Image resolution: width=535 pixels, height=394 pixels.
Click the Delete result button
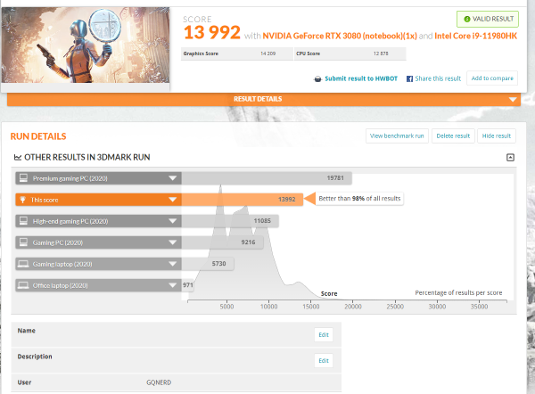(x=453, y=135)
